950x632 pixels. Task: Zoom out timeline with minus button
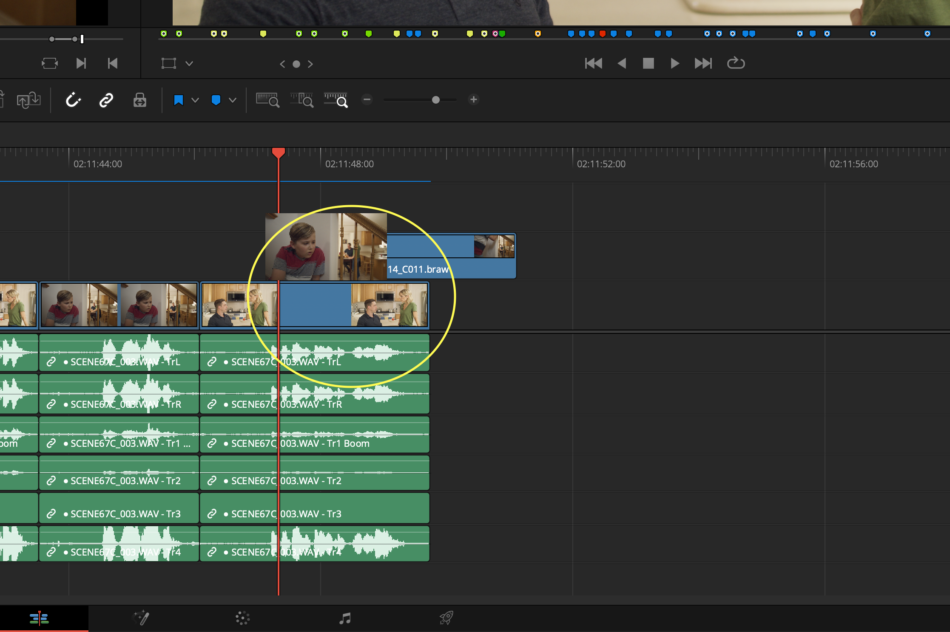pyautogui.click(x=367, y=100)
